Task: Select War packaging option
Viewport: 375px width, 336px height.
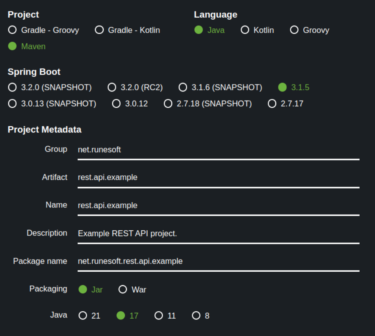Action: 123,289
